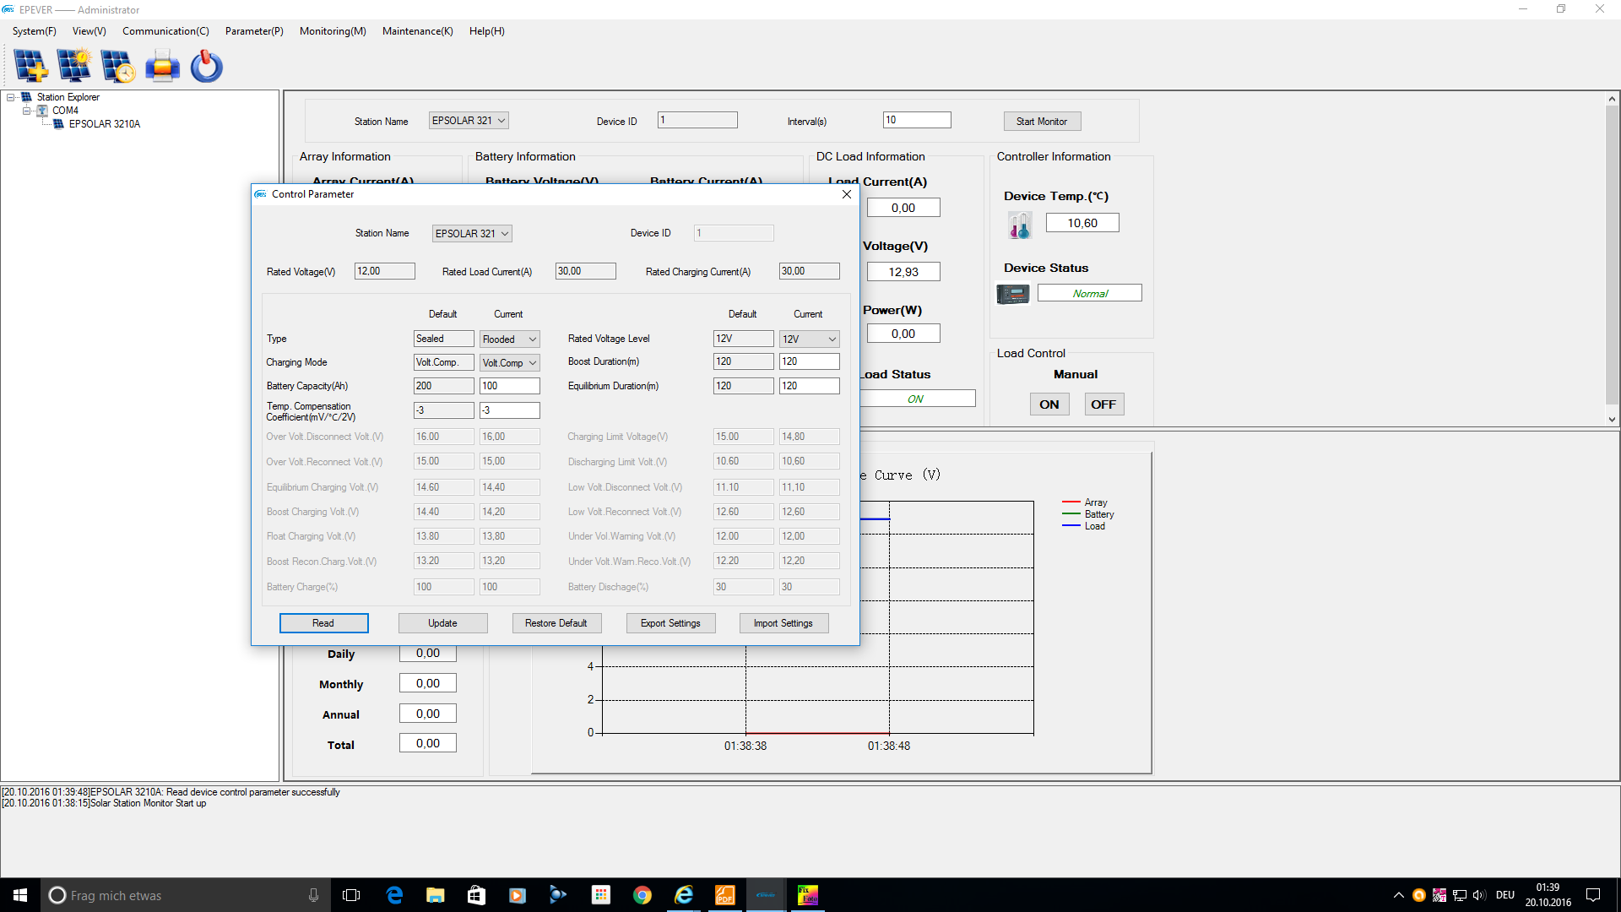Open the Parameter(P) menu
This screenshot has width=1621, height=912.
253,31
